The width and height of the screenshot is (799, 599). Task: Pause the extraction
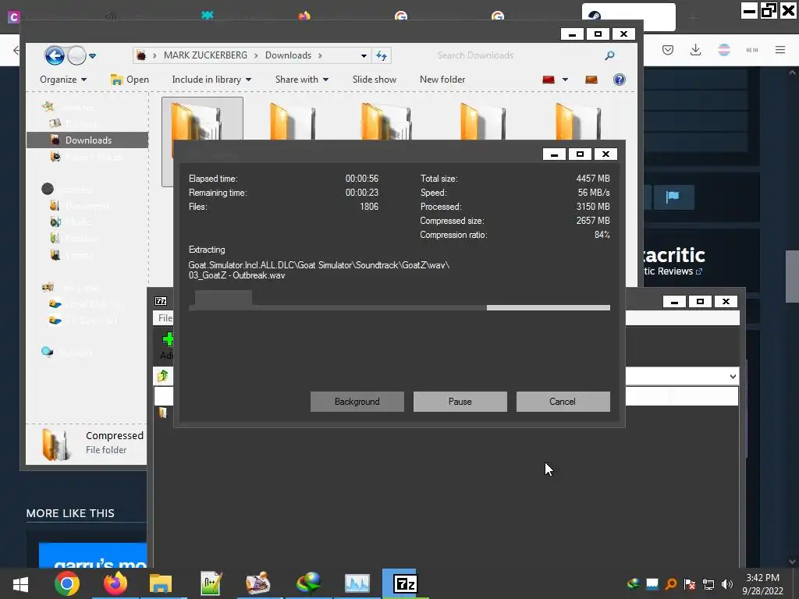click(x=460, y=402)
